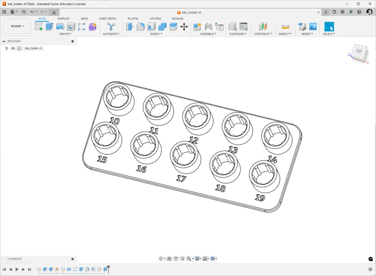Screen dimensions: 376x276
Task: Click the Insert Canvas image icon
Action: (x=313, y=27)
